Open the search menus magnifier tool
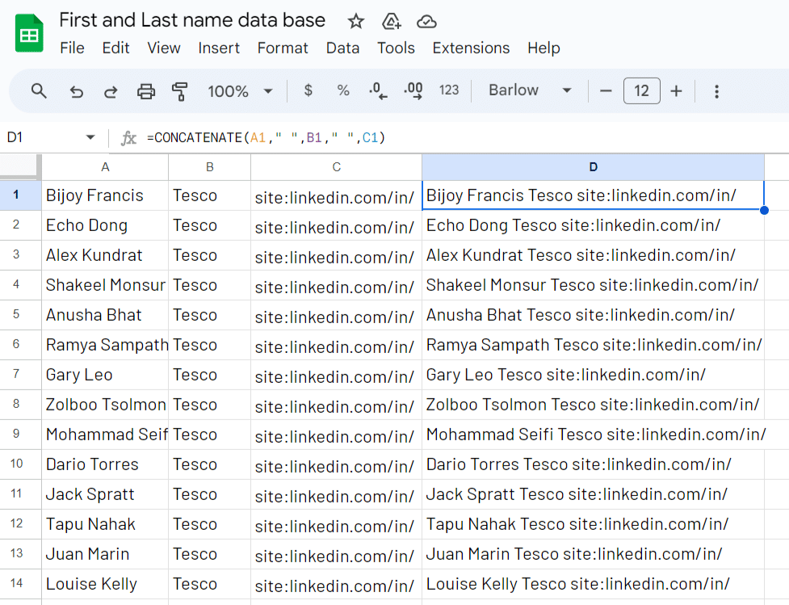The image size is (789, 605). pos(39,91)
